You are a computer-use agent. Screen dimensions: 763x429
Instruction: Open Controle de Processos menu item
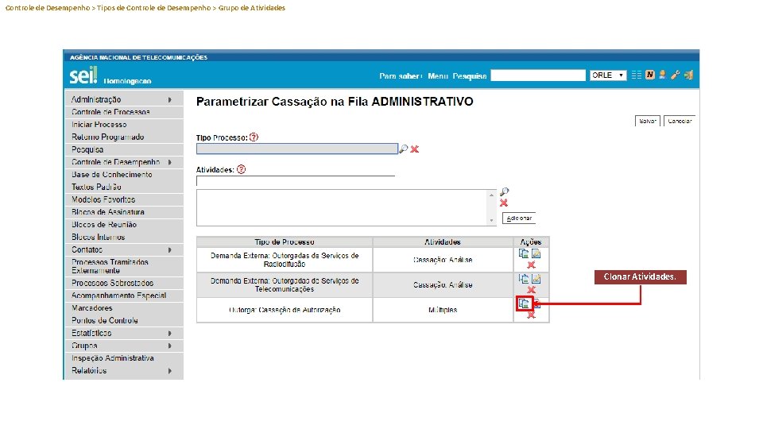(x=124, y=112)
